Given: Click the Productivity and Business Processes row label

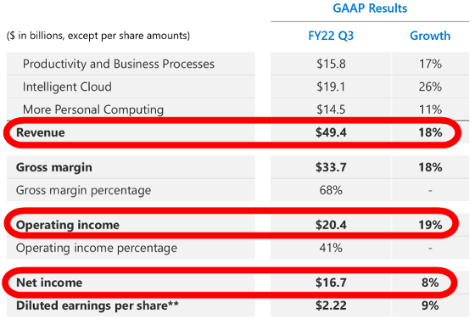Looking at the screenshot, I should pyautogui.click(x=119, y=64).
